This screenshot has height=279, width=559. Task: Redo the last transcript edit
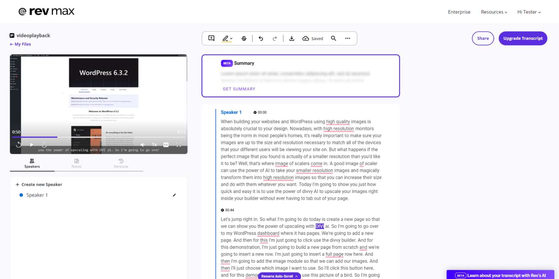coord(275,38)
